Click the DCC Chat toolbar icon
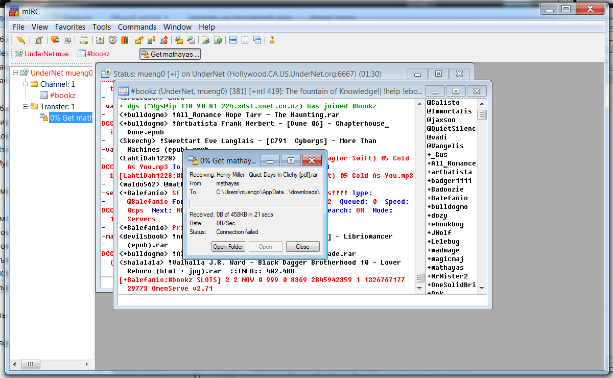 (x=151, y=40)
